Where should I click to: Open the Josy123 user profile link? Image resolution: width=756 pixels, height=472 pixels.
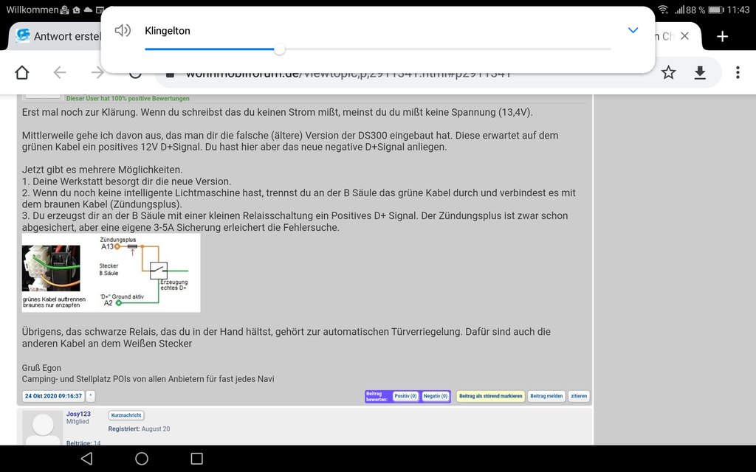click(78, 414)
